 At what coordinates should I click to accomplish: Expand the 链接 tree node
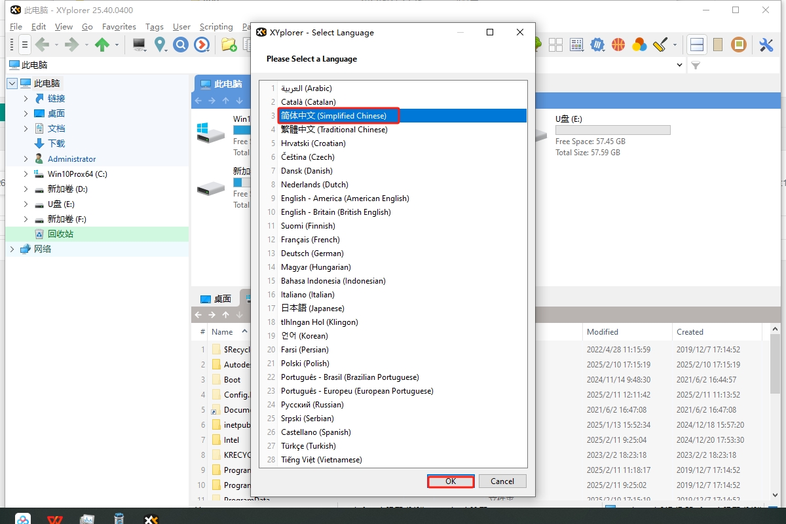26,98
